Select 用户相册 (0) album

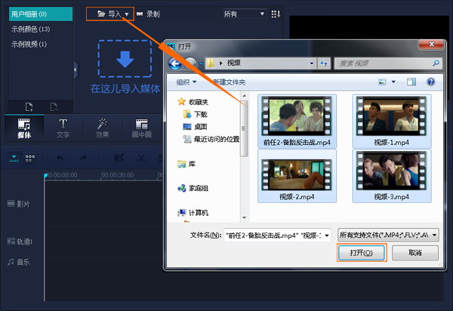[41, 14]
